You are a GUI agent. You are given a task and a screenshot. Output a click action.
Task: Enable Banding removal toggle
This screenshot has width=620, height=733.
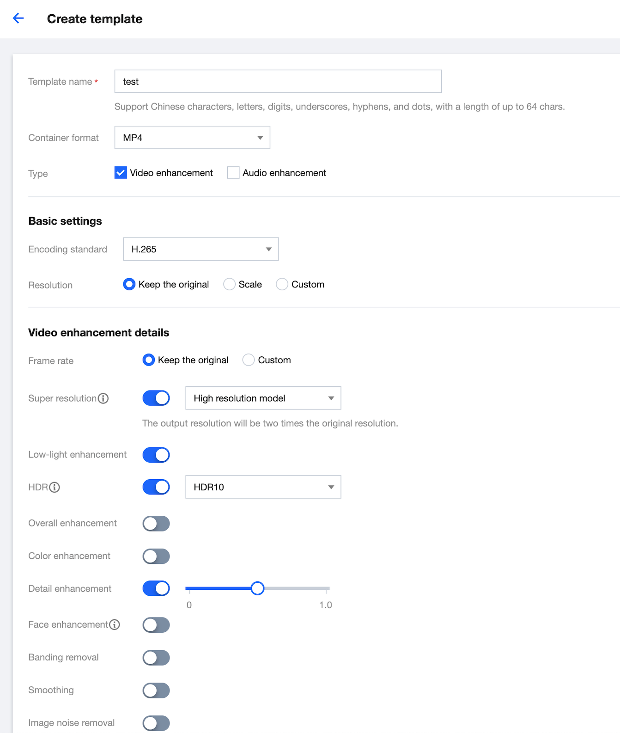coord(156,658)
